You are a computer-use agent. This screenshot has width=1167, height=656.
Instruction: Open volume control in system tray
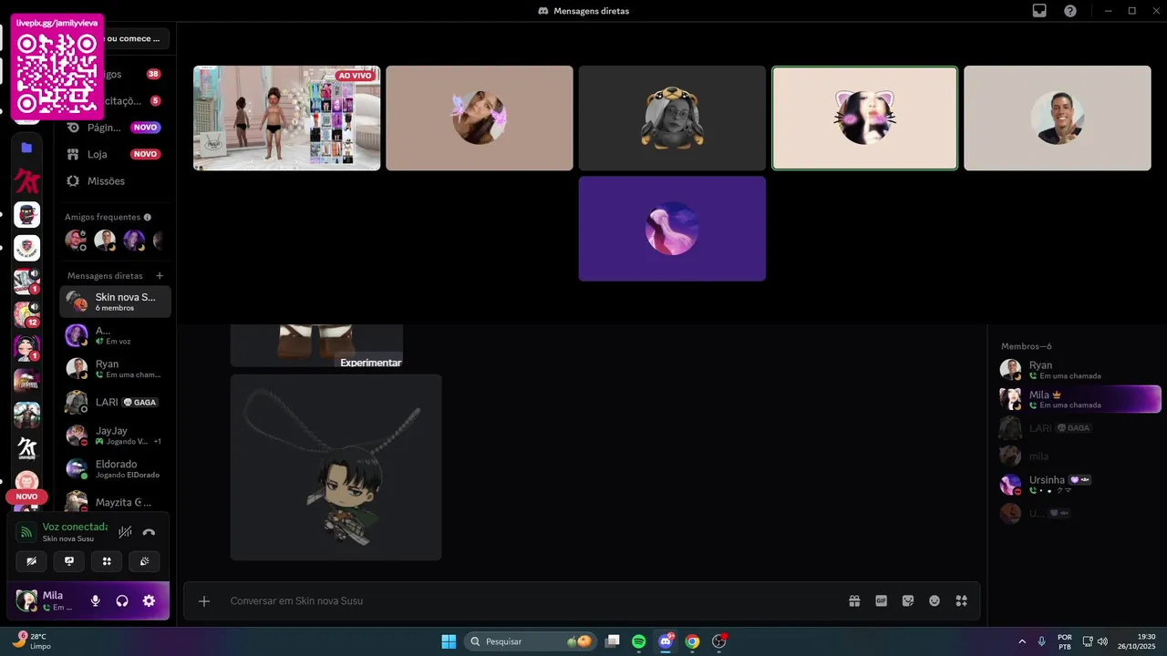[1102, 641]
